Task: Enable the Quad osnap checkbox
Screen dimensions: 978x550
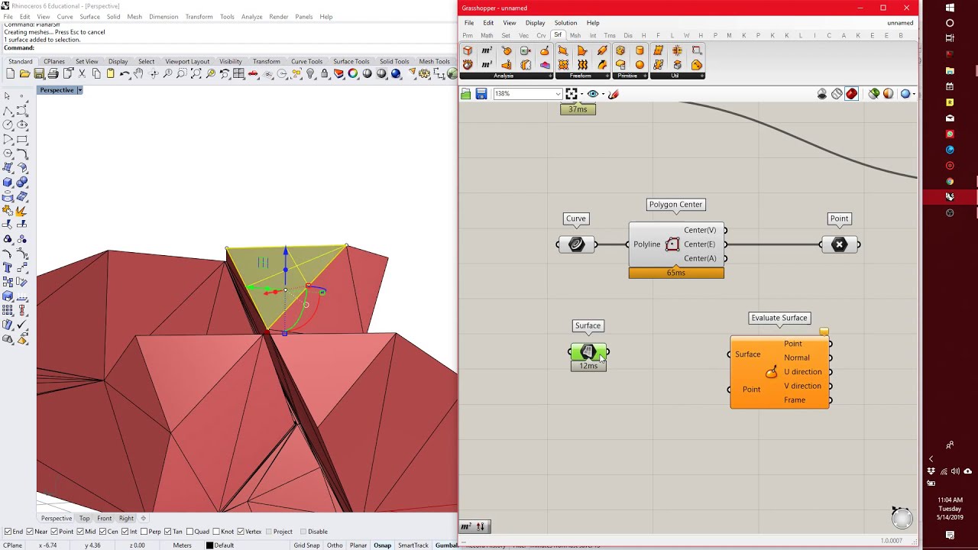Action: [189, 532]
